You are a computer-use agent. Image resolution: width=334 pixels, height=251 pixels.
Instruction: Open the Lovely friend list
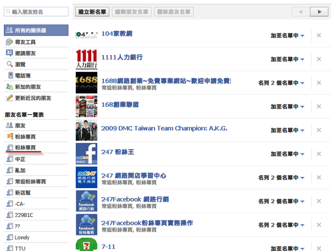[x=36, y=238]
